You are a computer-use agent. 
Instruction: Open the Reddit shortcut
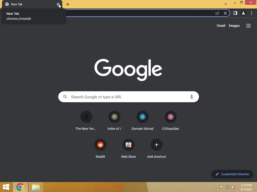(x=100, y=148)
